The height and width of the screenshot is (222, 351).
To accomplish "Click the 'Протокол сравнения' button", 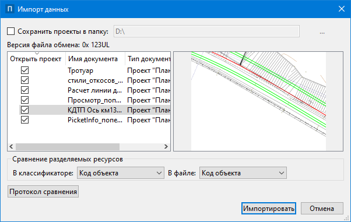I will pyautogui.click(x=43, y=192).
